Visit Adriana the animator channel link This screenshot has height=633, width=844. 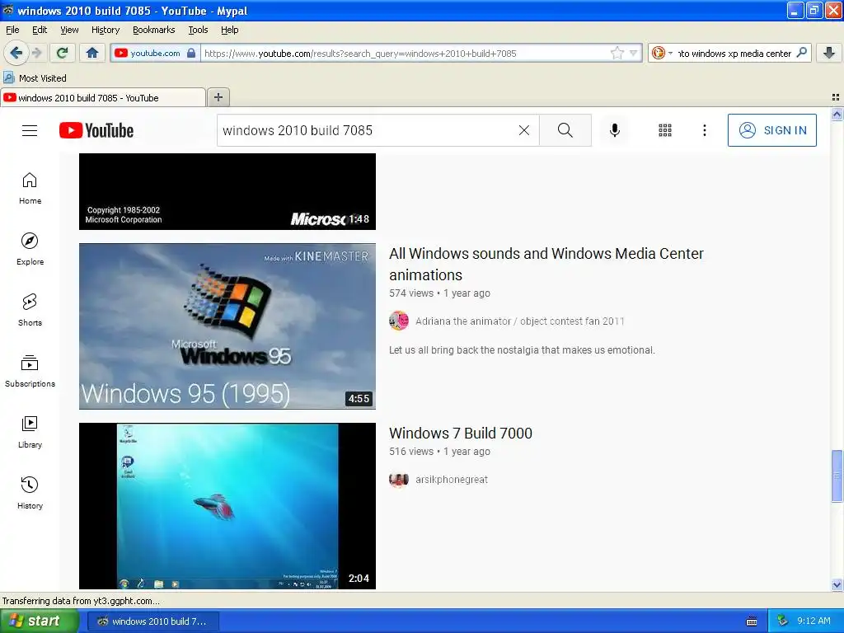[x=520, y=321]
